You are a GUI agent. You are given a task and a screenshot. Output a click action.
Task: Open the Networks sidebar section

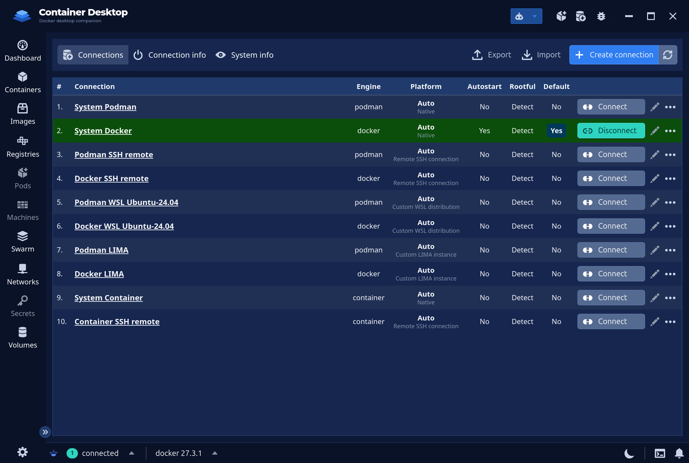pos(23,274)
